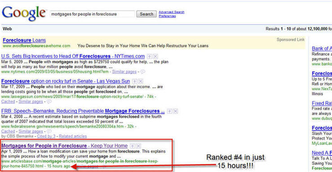Open the Fixed Rat... sidebar ad
This screenshot has width=332, height=172.
(322, 103)
